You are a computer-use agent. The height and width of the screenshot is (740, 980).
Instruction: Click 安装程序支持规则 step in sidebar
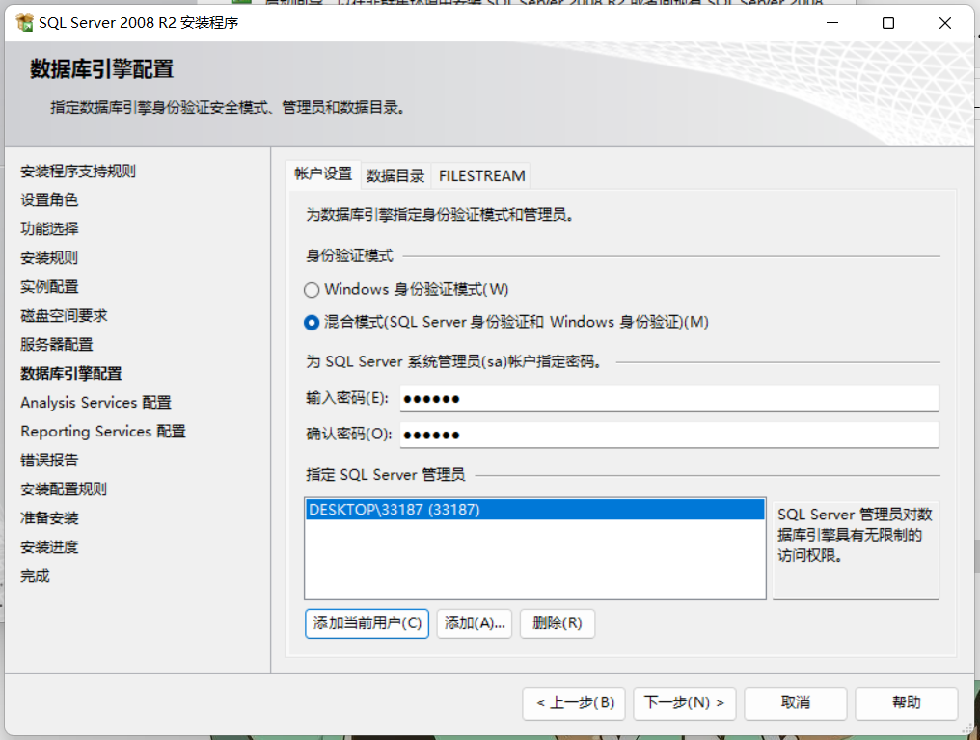(78, 172)
